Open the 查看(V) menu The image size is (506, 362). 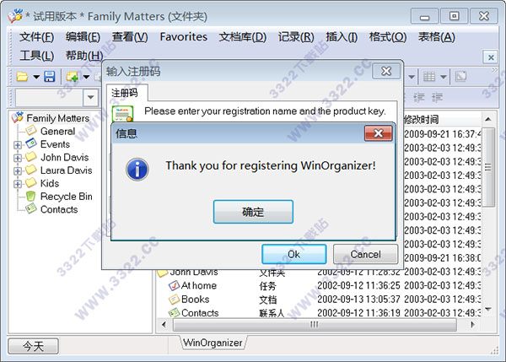[130, 37]
